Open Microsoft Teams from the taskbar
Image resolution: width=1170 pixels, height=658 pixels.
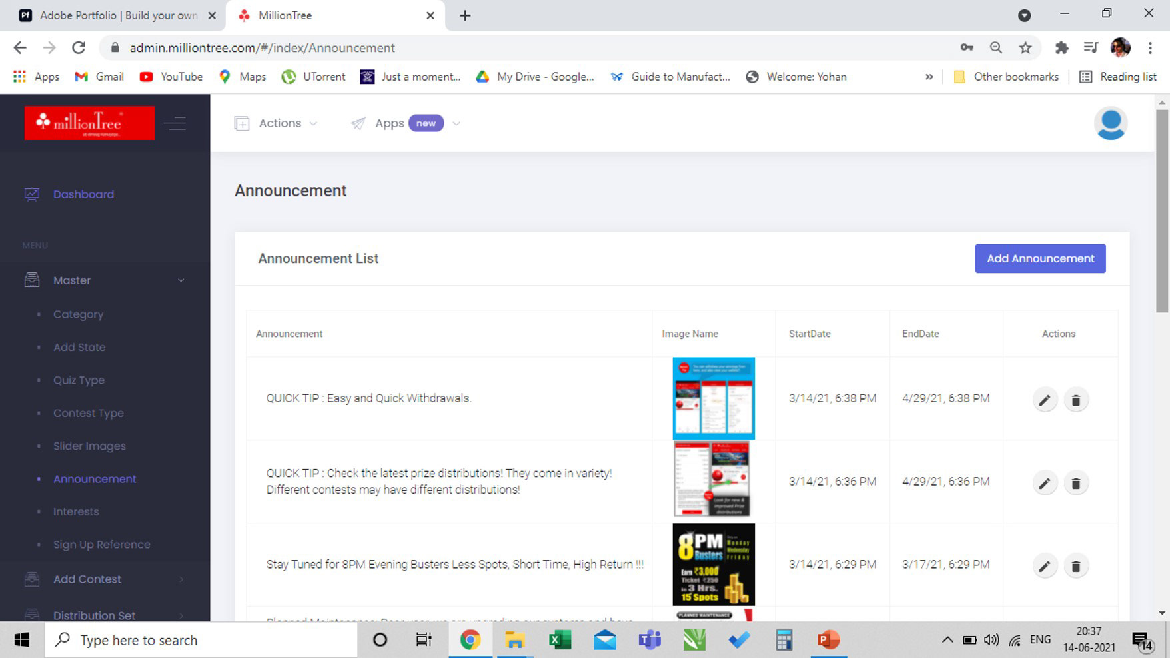point(650,640)
